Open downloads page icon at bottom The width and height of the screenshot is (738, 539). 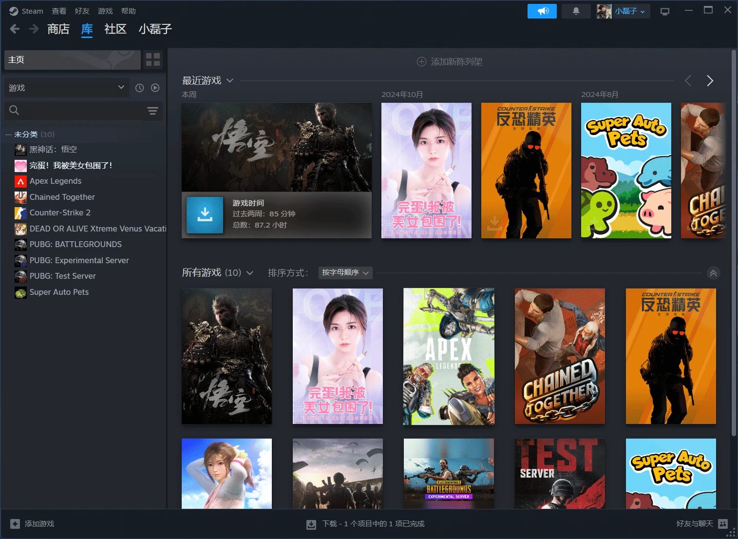coord(311,524)
